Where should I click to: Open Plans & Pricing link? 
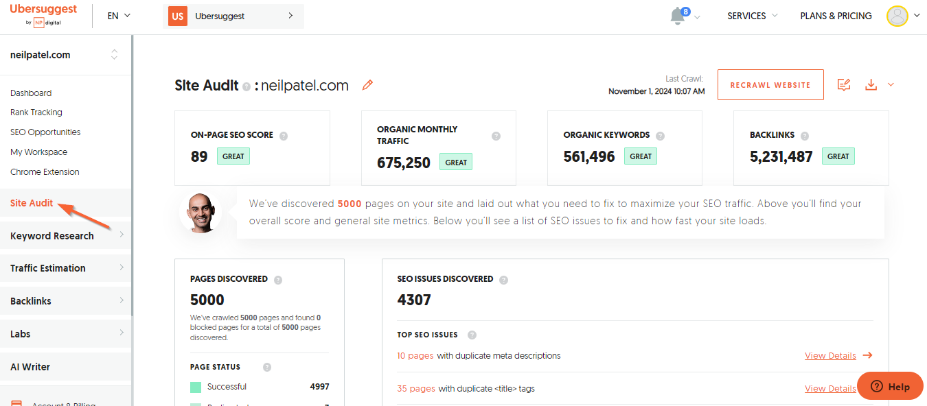836,16
